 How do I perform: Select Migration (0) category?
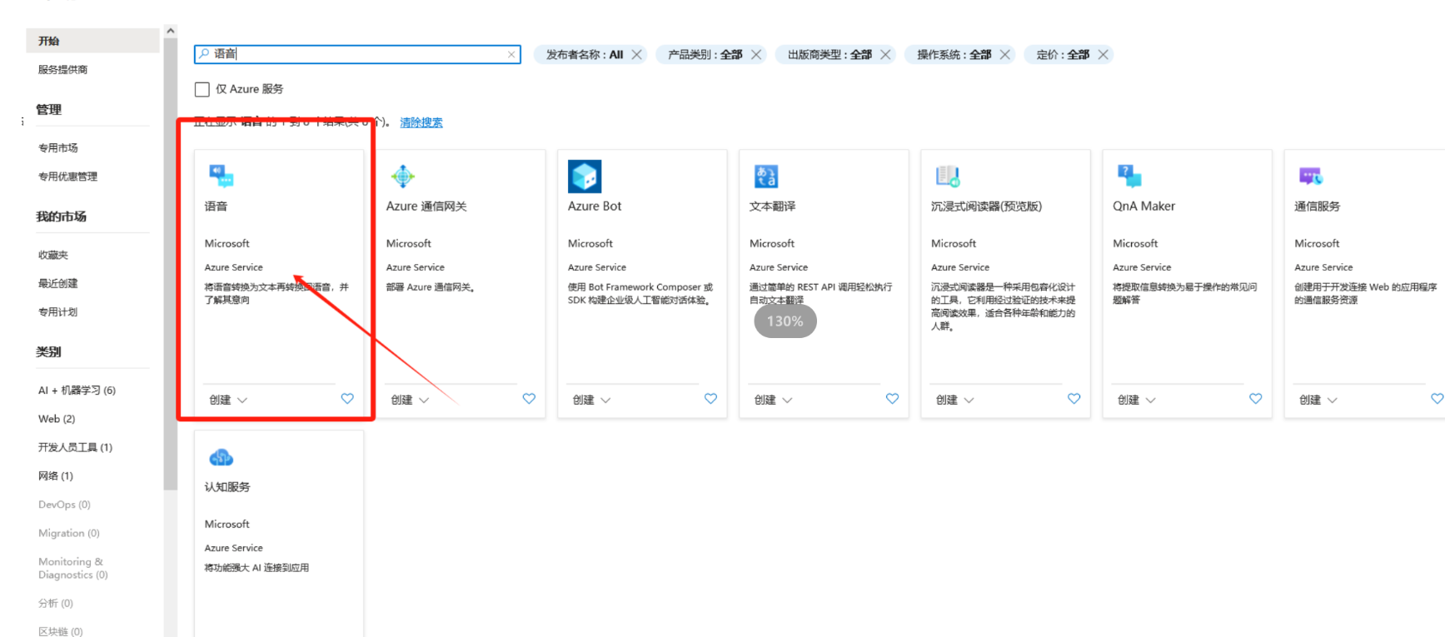tap(68, 533)
